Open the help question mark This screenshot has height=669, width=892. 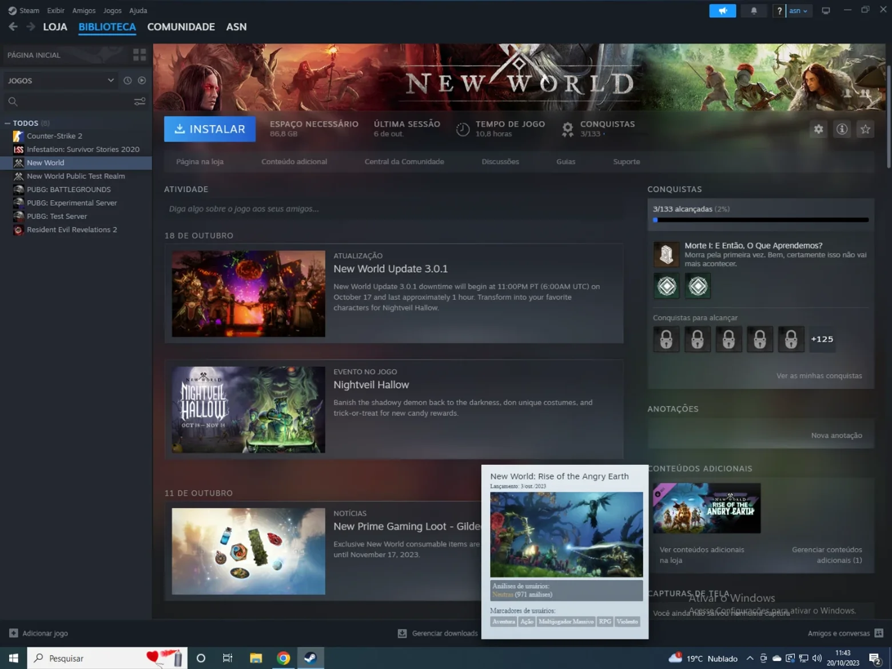[x=779, y=11]
